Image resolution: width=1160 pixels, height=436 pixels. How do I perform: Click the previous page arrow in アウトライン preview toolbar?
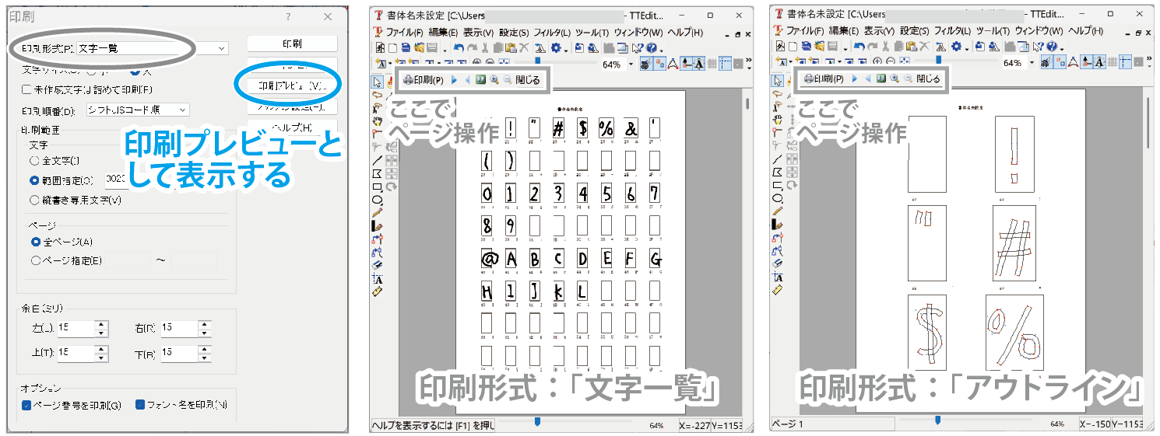[x=866, y=79]
